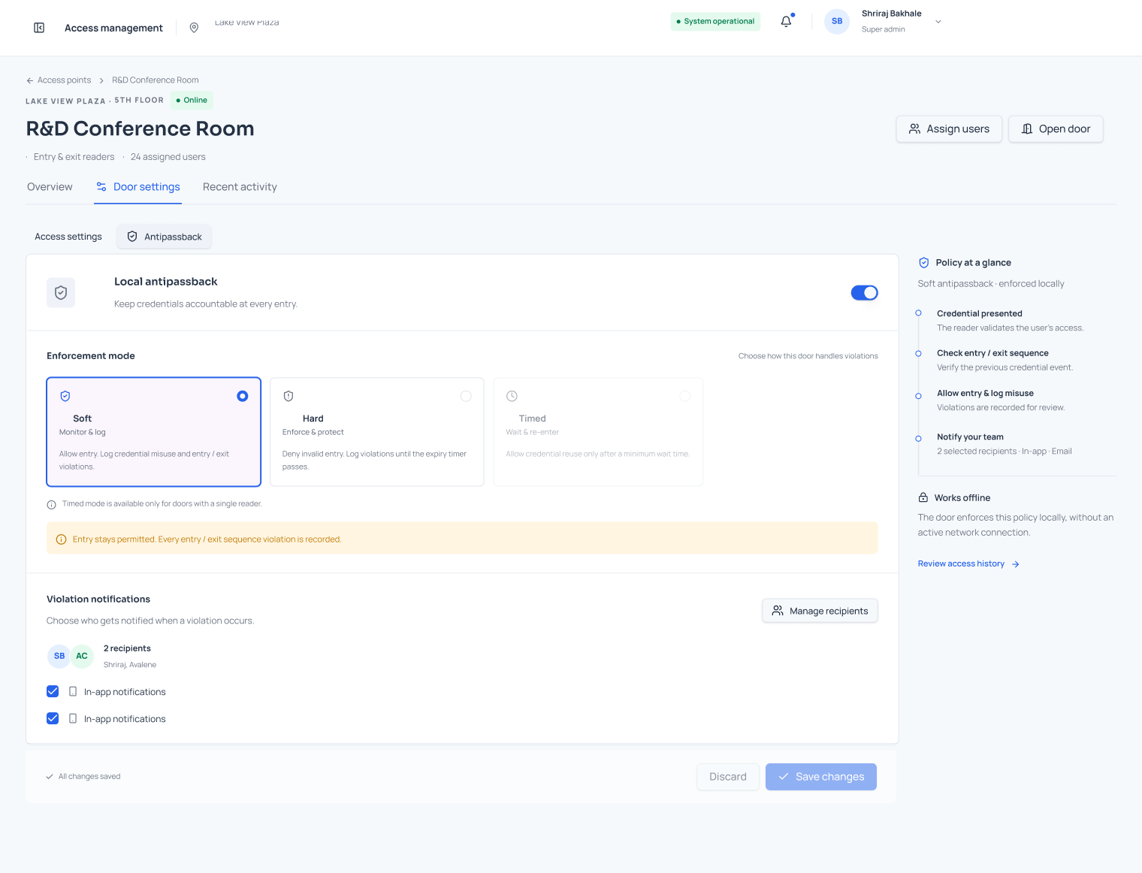Collapse the sidebar panel icon

(x=39, y=28)
